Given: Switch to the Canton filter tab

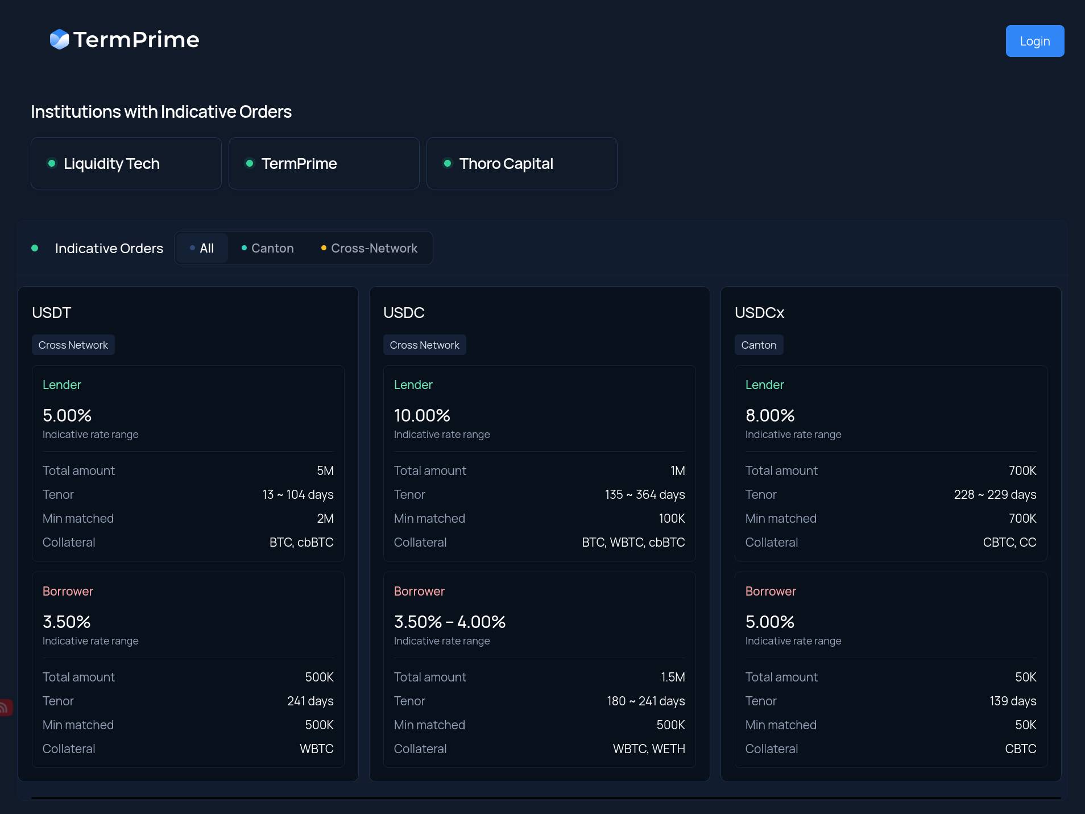Looking at the screenshot, I should click(x=267, y=248).
